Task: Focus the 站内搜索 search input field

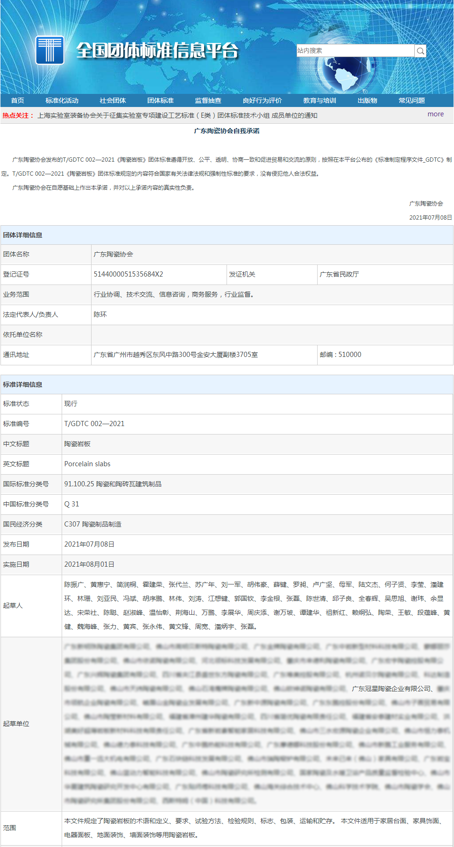Action: [x=355, y=50]
